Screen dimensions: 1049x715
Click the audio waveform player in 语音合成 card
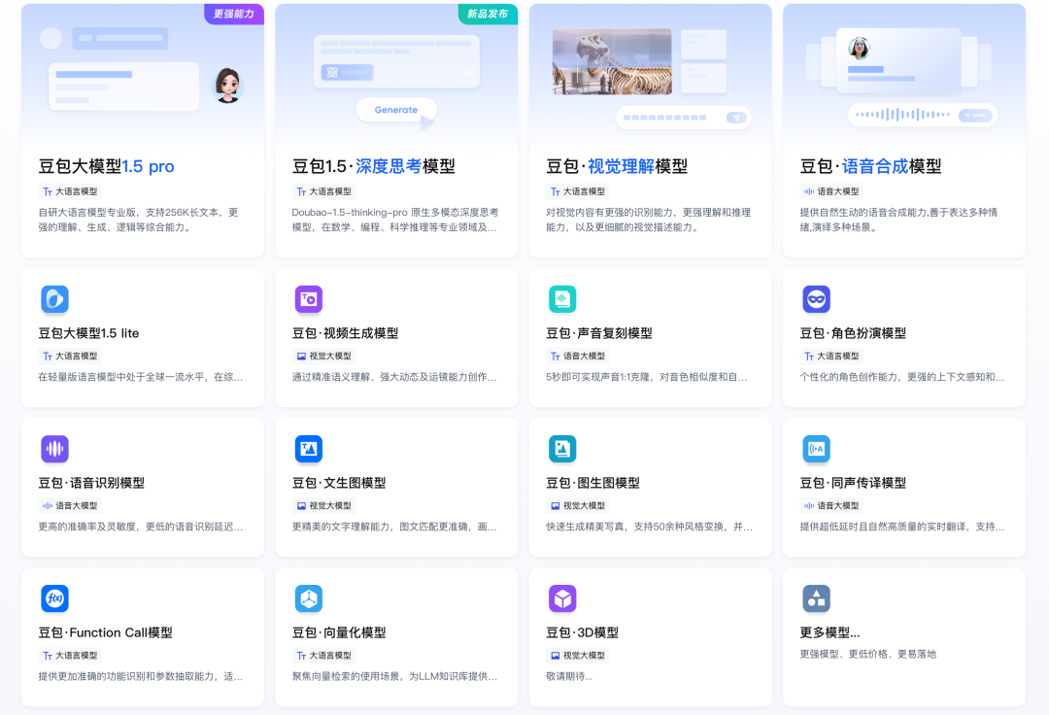point(924,115)
